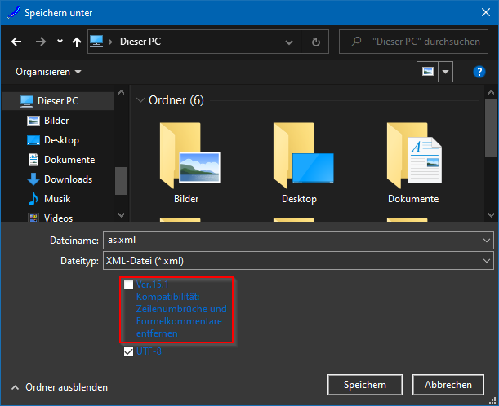The width and height of the screenshot is (499, 406).
Task: Select Downloads in the navigation pane
Action: (67, 179)
